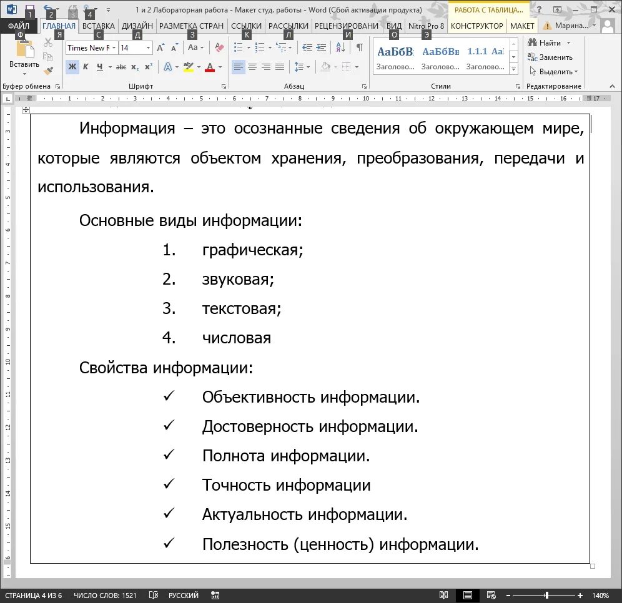Switch to Read Mode view in status bar
This screenshot has height=603, width=622.
coord(443,595)
